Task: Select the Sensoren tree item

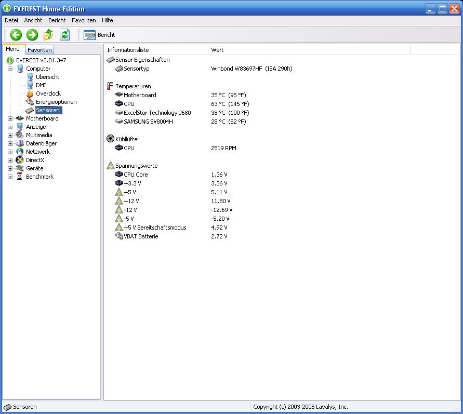Action: pyautogui.click(x=48, y=110)
